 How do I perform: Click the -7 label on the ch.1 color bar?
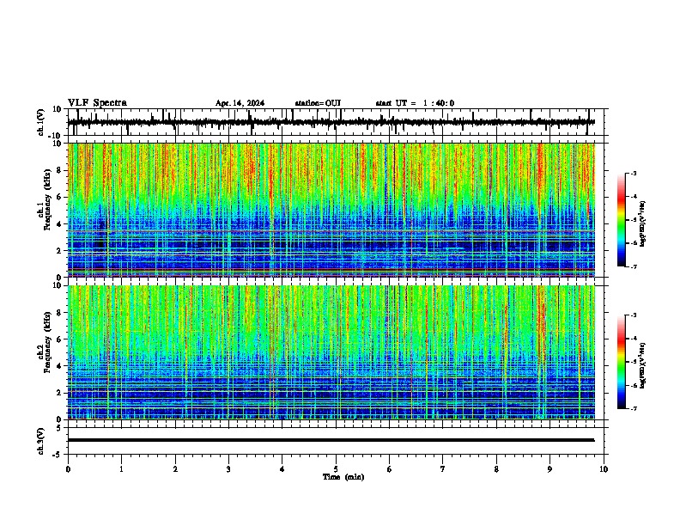[x=634, y=266]
